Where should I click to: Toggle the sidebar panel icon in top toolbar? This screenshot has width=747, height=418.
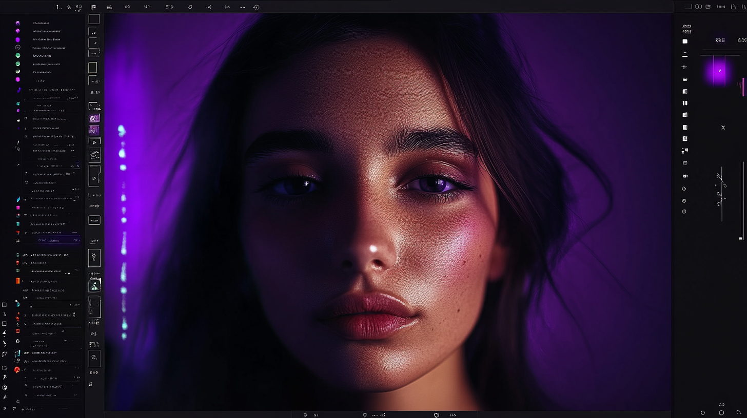[93, 7]
